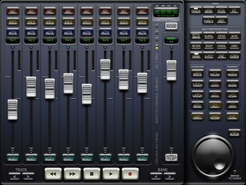Screen dimensions: 246x185
Task: Select the PAN/S assign button
Action: tap(209, 21)
